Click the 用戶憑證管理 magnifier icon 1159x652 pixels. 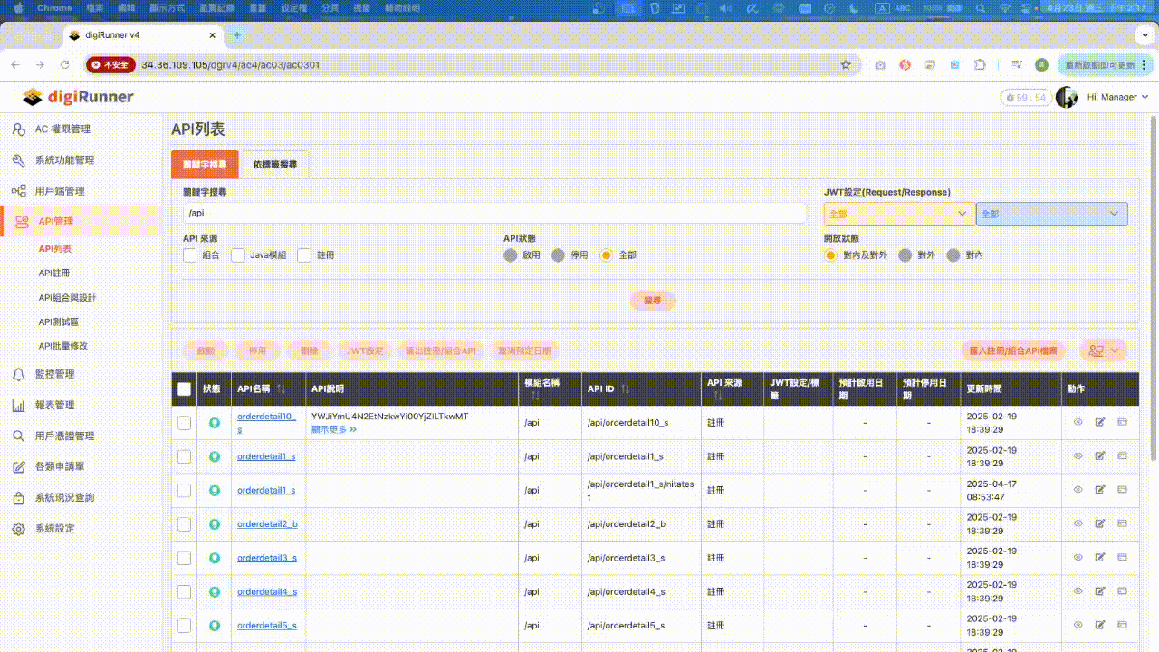(18, 436)
